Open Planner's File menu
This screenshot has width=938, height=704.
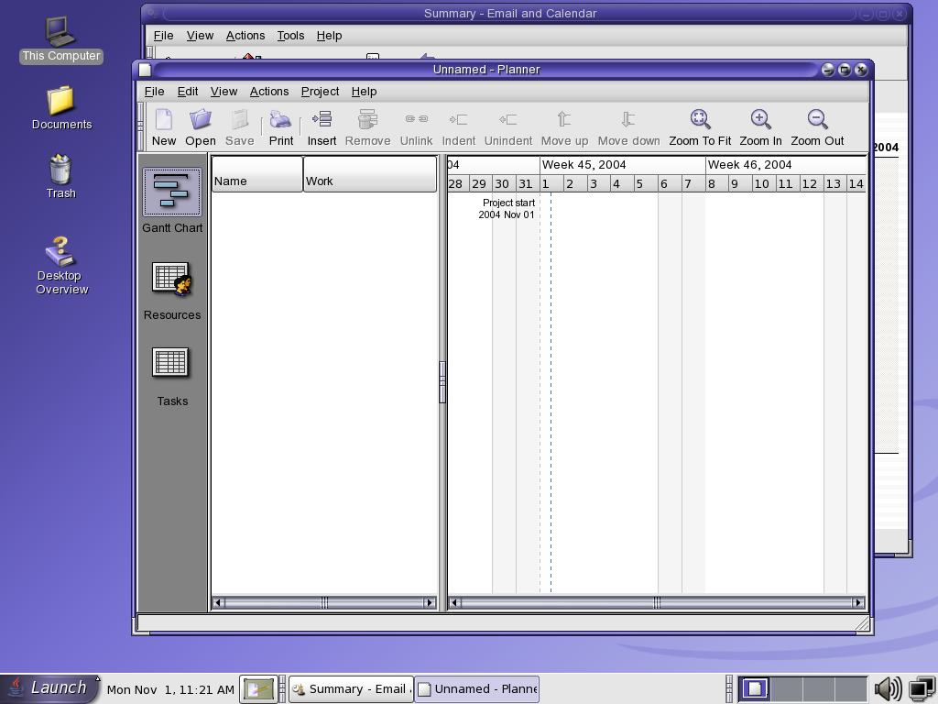(154, 91)
